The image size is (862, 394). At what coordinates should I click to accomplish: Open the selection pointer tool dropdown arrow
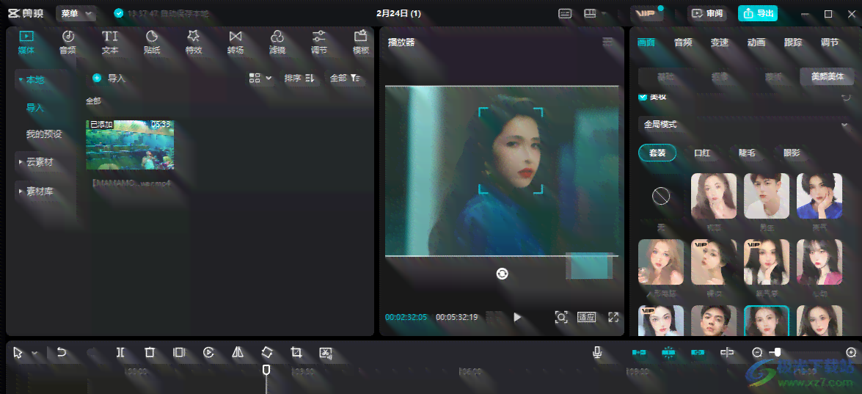point(34,353)
